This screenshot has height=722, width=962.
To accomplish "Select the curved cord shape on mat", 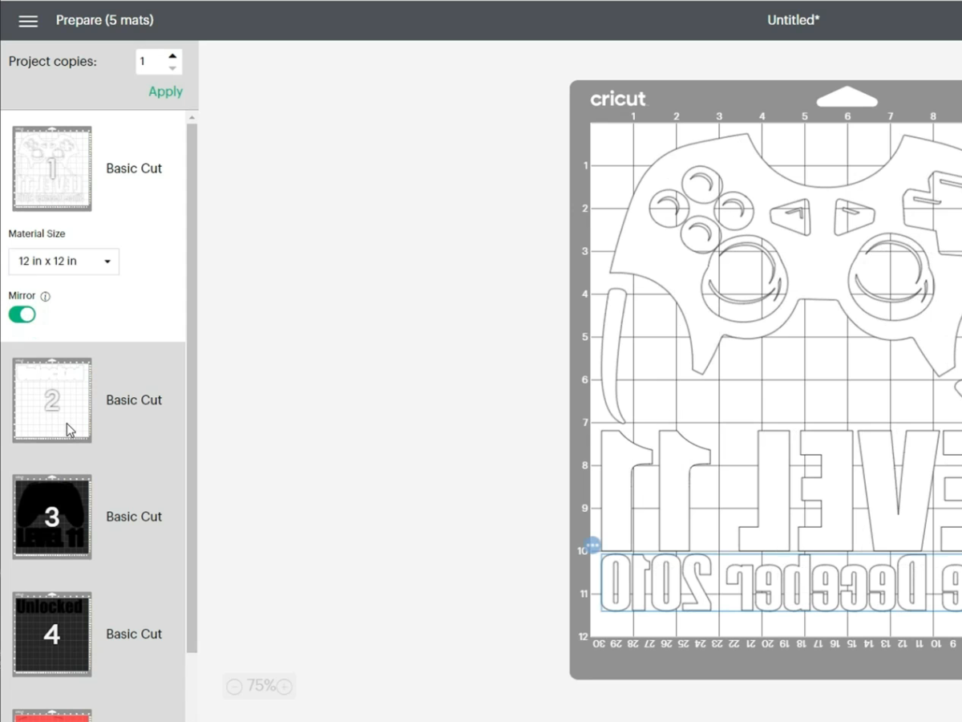I will click(613, 355).
